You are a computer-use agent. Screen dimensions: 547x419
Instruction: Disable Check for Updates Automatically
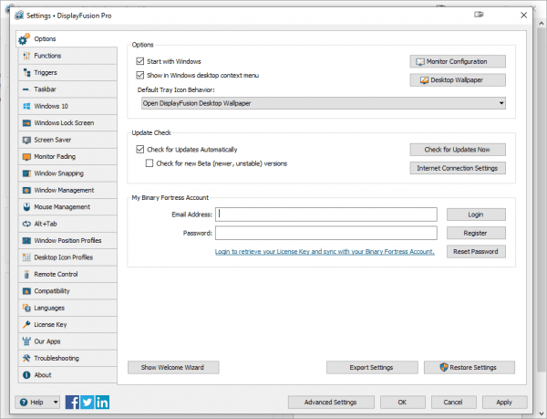(x=140, y=150)
